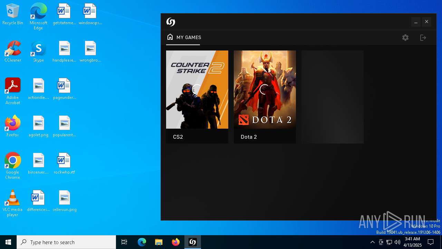Click the taskbar search box
Image resolution: width=442 pixels, height=249 pixels.
[x=66, y=242]
